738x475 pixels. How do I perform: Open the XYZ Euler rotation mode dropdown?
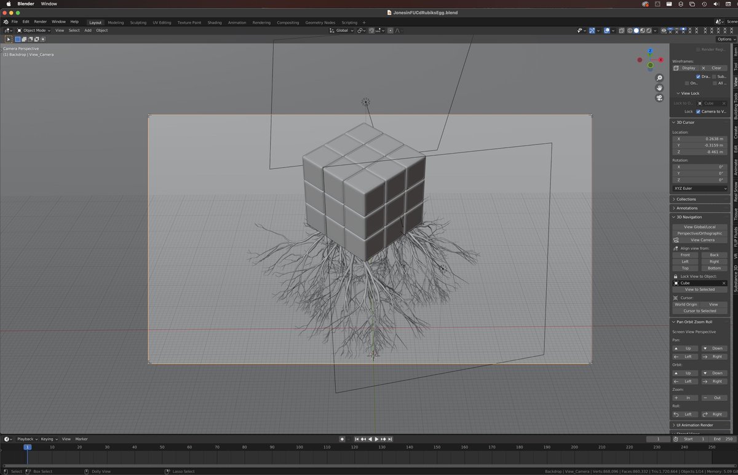pyautogui.click(x=700, y=188)
